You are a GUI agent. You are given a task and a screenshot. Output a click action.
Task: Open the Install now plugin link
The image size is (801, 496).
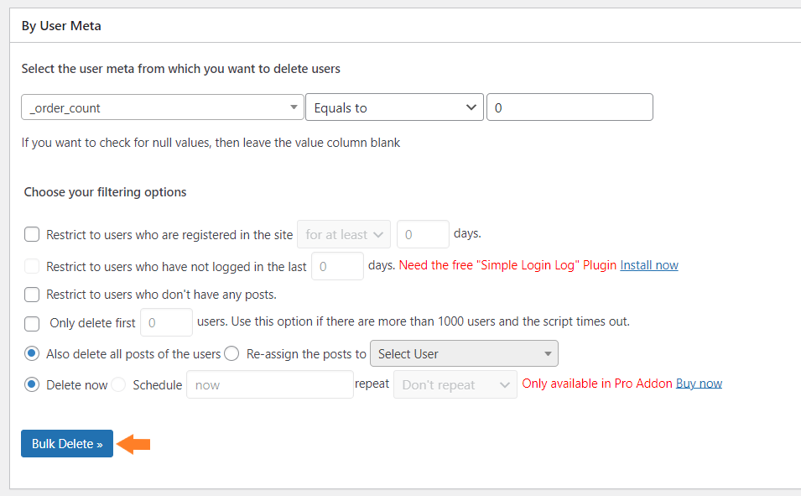pos(649,265)
